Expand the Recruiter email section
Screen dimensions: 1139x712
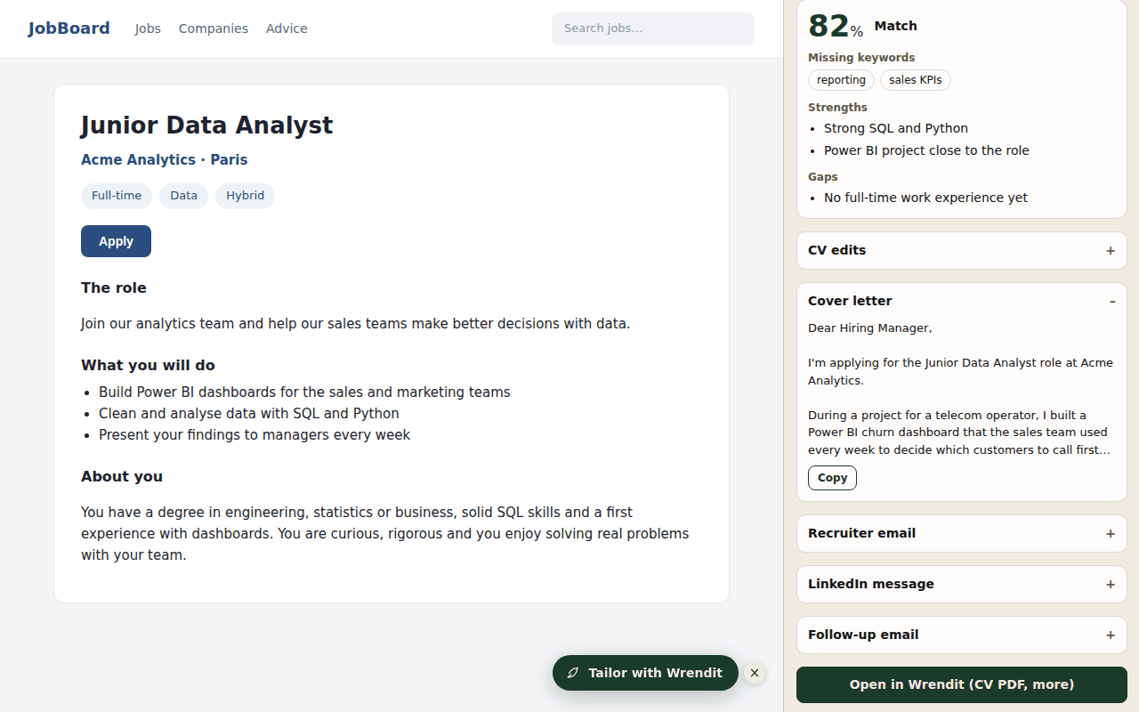[x=961, y=533]
